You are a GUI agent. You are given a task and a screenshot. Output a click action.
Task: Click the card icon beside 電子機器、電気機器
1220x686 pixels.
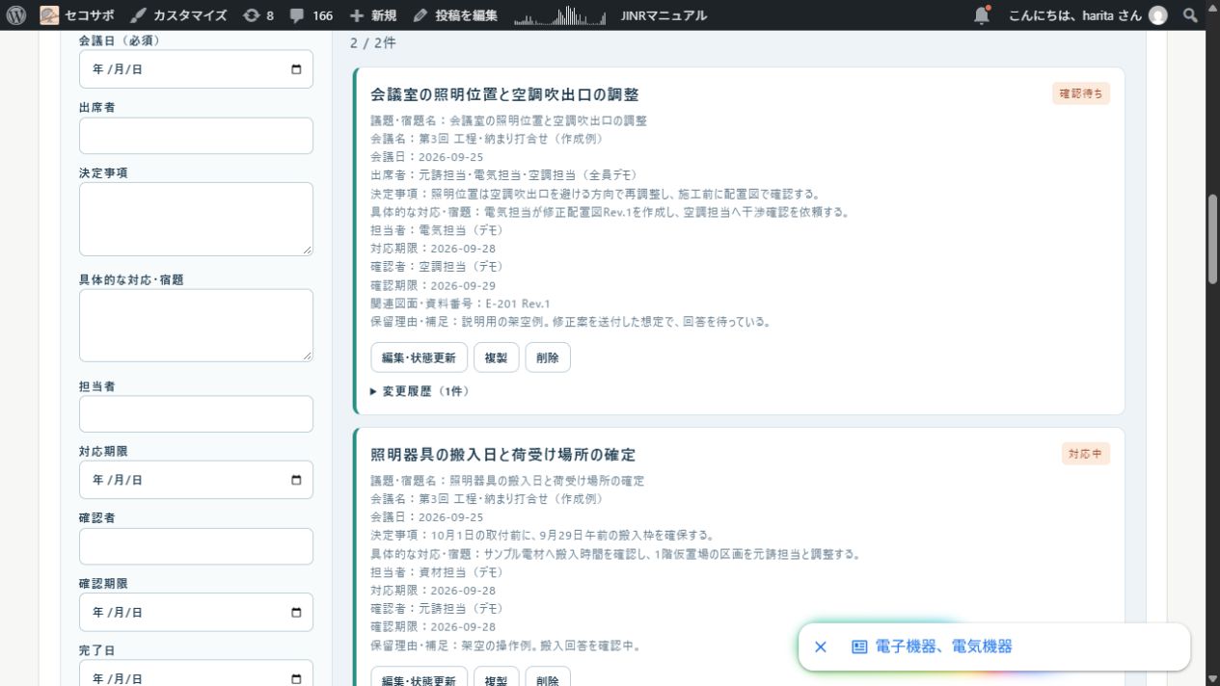(859, 646)
